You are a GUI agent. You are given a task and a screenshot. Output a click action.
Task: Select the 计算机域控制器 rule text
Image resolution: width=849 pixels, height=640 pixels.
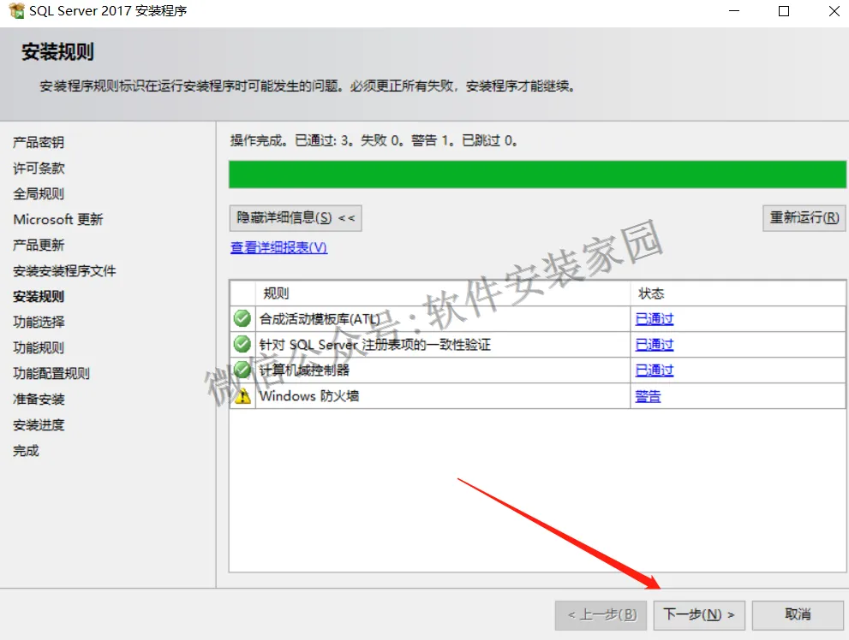(304, 370)
